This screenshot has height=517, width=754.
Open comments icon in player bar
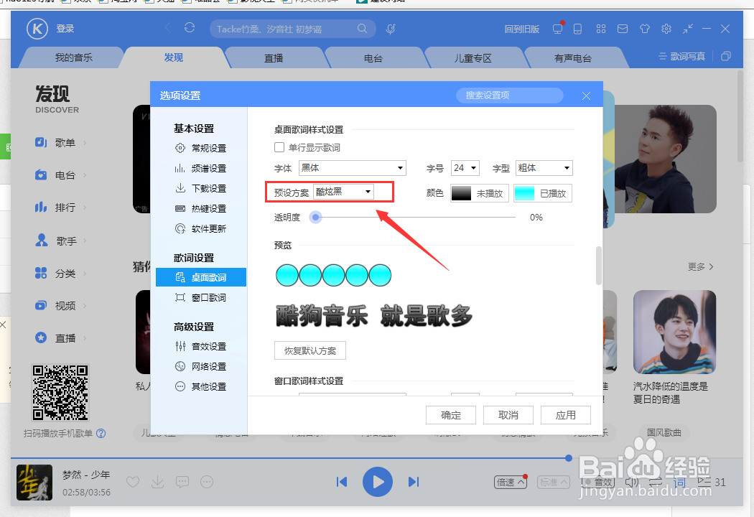[x=182, y=481]
